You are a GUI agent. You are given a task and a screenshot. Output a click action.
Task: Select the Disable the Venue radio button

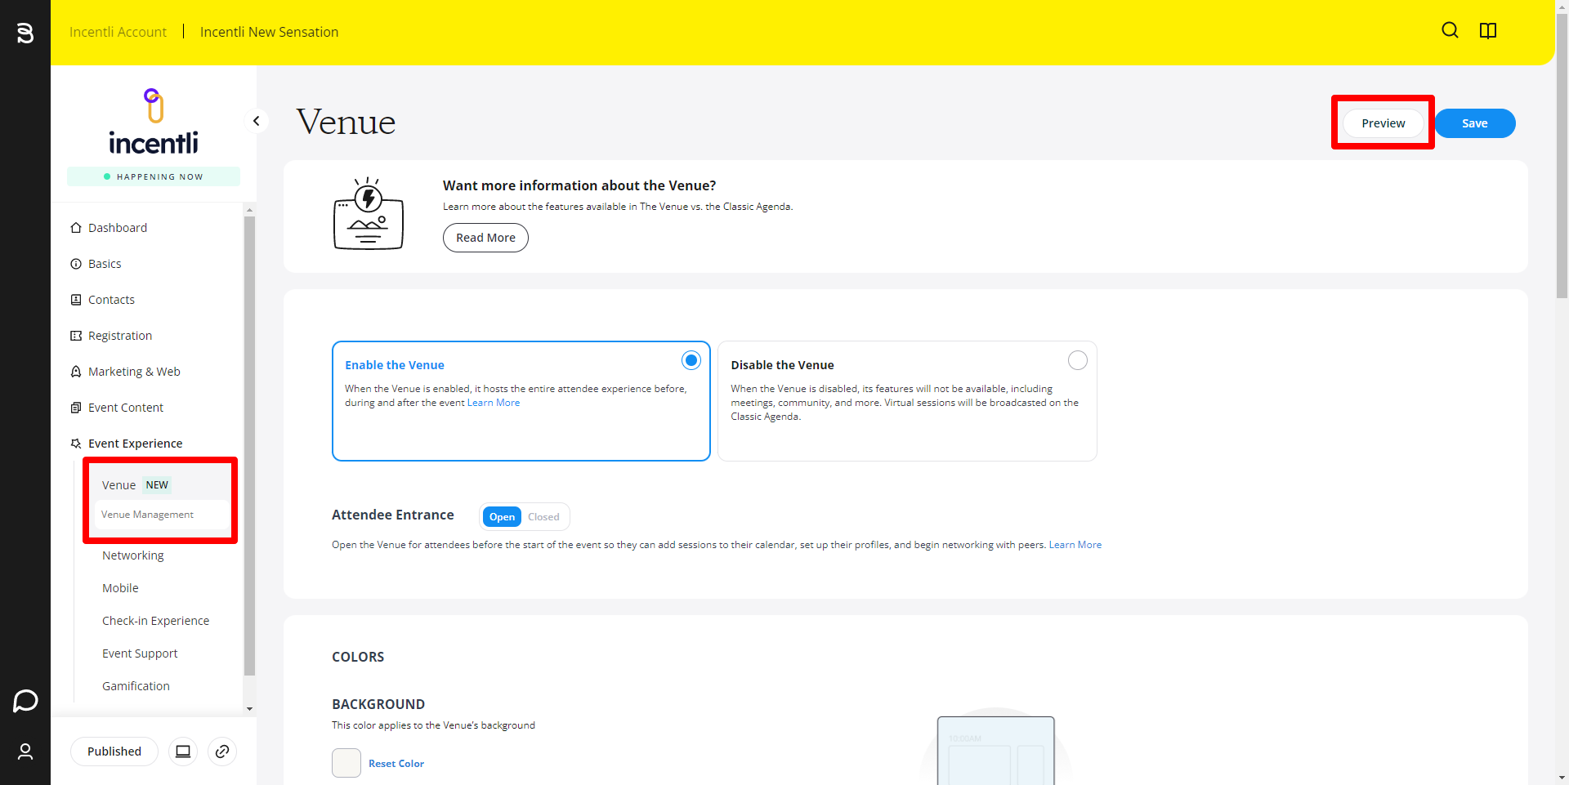(1078, 360)
